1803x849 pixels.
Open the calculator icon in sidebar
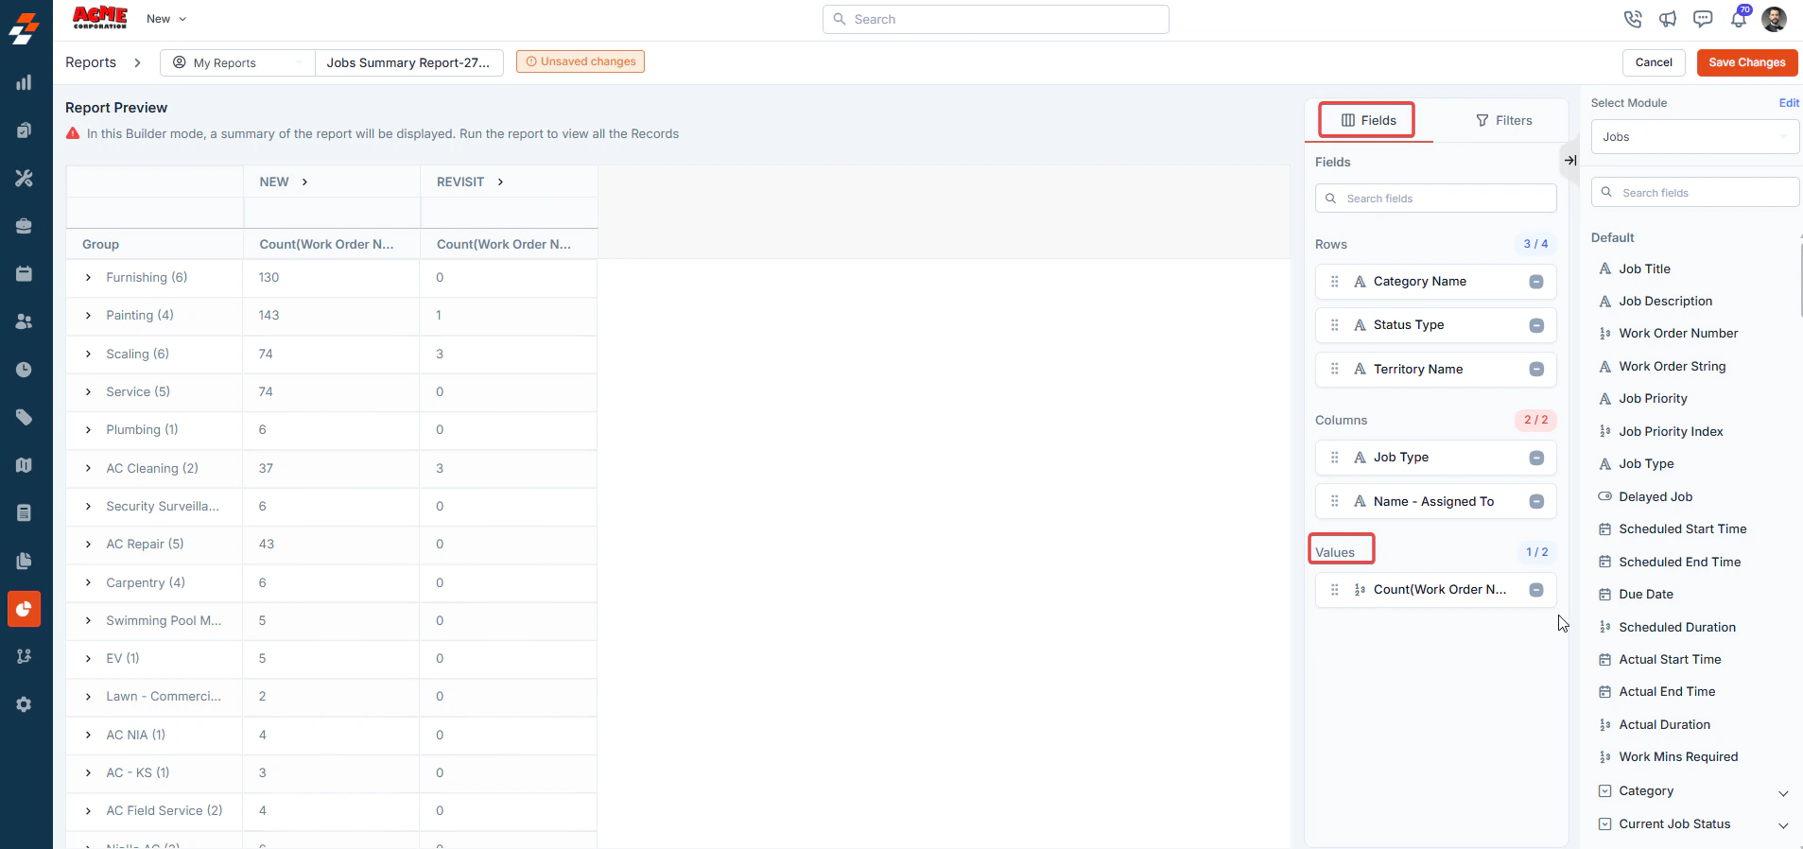coord(25,512)
